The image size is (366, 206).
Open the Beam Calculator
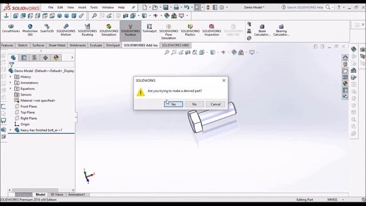[262, 30]
